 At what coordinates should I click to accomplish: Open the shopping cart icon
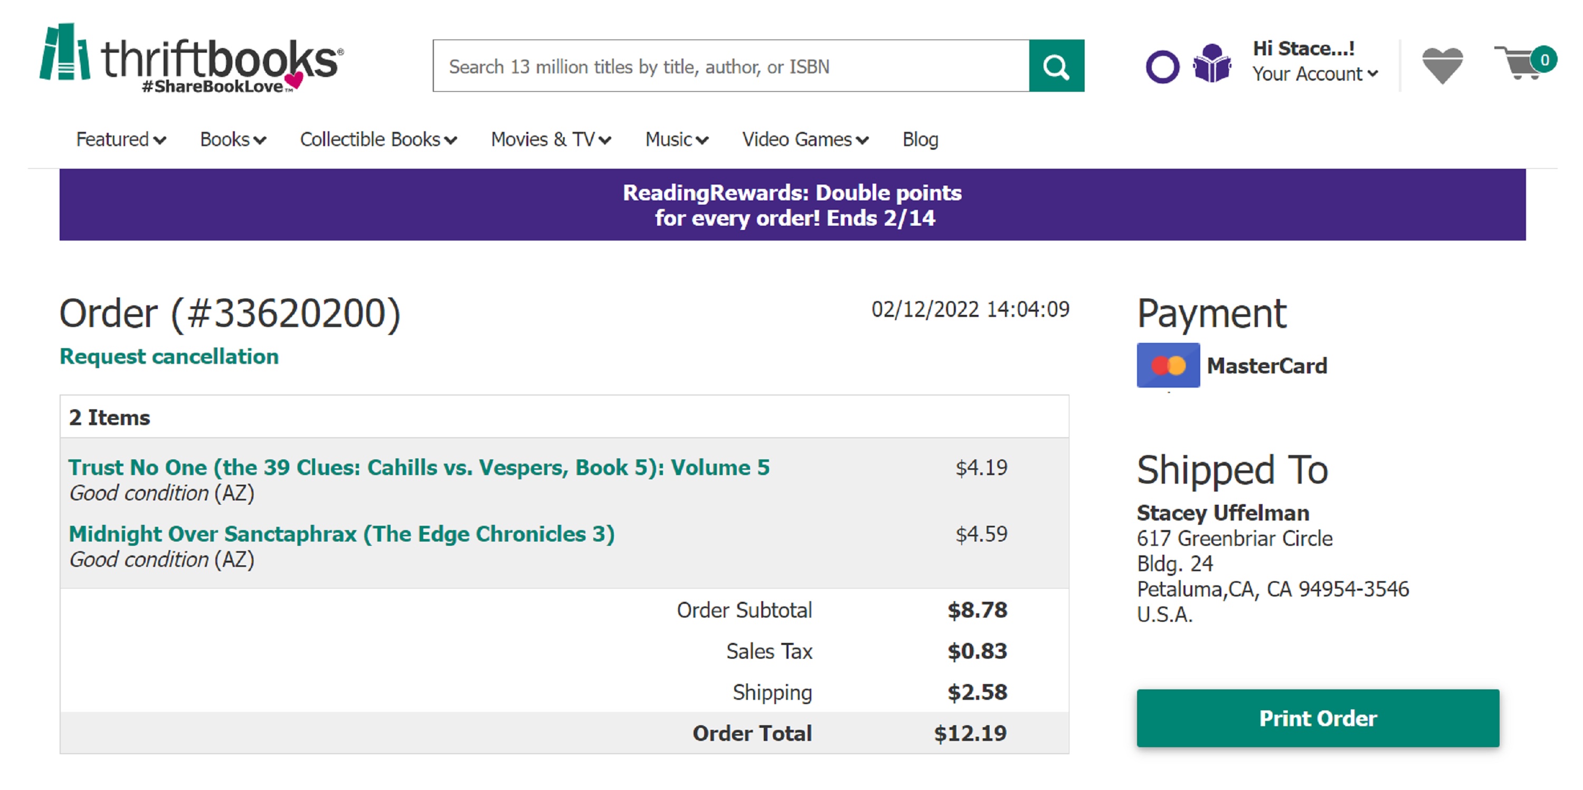(1524, 63)
